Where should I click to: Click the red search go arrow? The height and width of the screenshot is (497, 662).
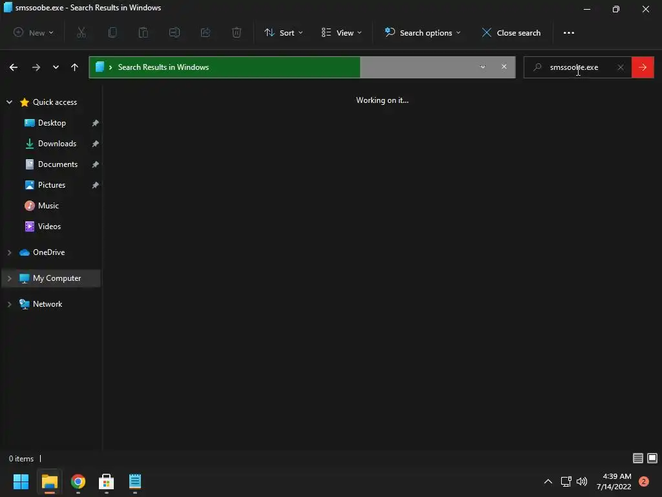pos(643,67)
